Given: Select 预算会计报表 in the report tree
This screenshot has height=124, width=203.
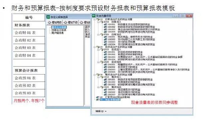Looking at the screenshot, I should (x=59, y=30).
